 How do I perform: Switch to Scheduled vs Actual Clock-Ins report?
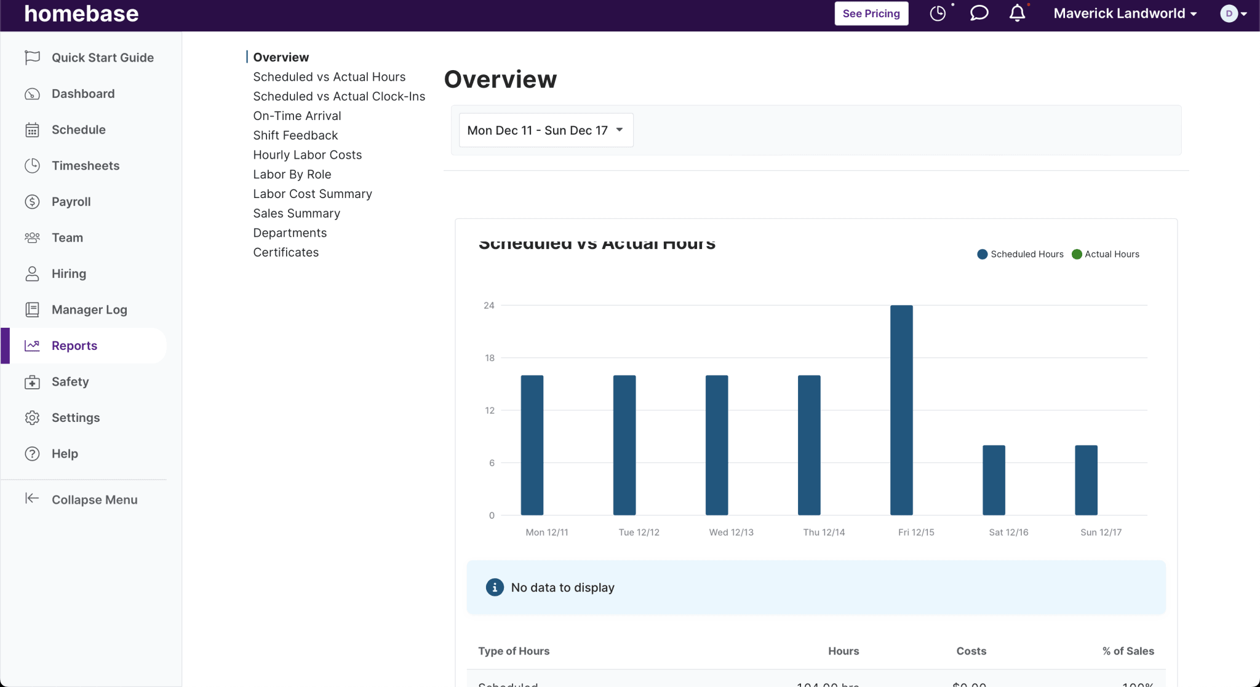point(339,96)
